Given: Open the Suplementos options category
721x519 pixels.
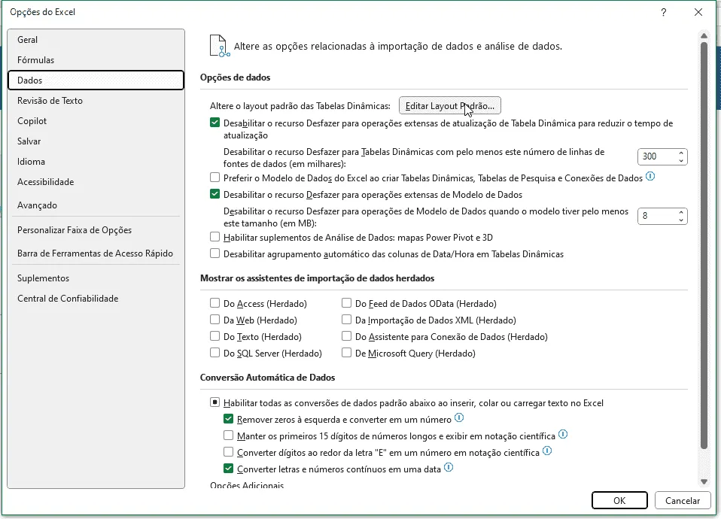Looking at the screenshot, I should click(96, 278).
